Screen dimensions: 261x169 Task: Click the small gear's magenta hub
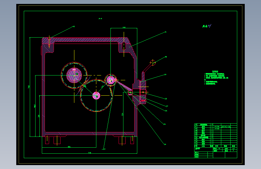tap(111, 80)
